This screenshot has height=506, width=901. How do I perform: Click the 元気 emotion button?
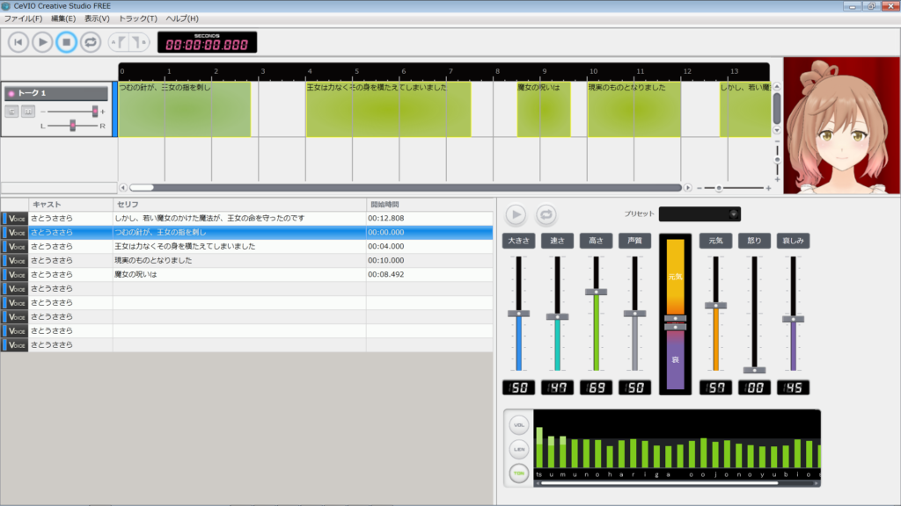pos(715,241)
